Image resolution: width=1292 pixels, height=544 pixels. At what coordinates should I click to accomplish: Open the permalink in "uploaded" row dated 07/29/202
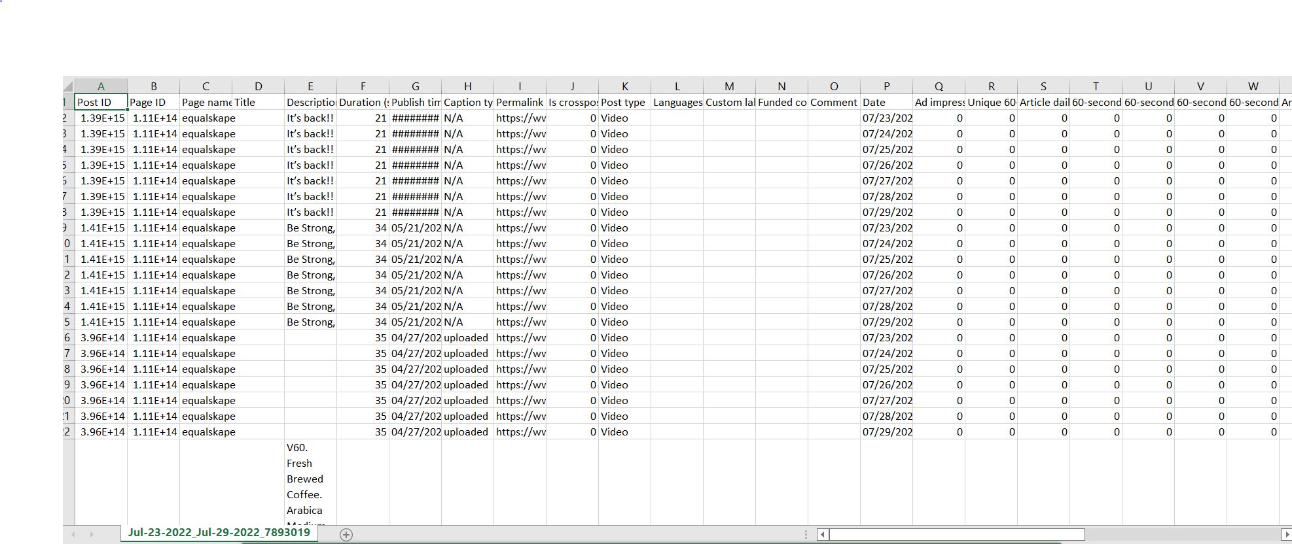point(520,432)
